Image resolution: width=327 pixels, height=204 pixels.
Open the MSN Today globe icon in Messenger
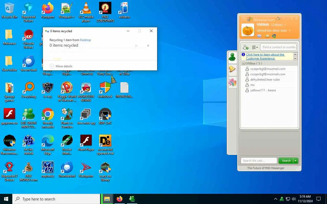click(274, 36)
